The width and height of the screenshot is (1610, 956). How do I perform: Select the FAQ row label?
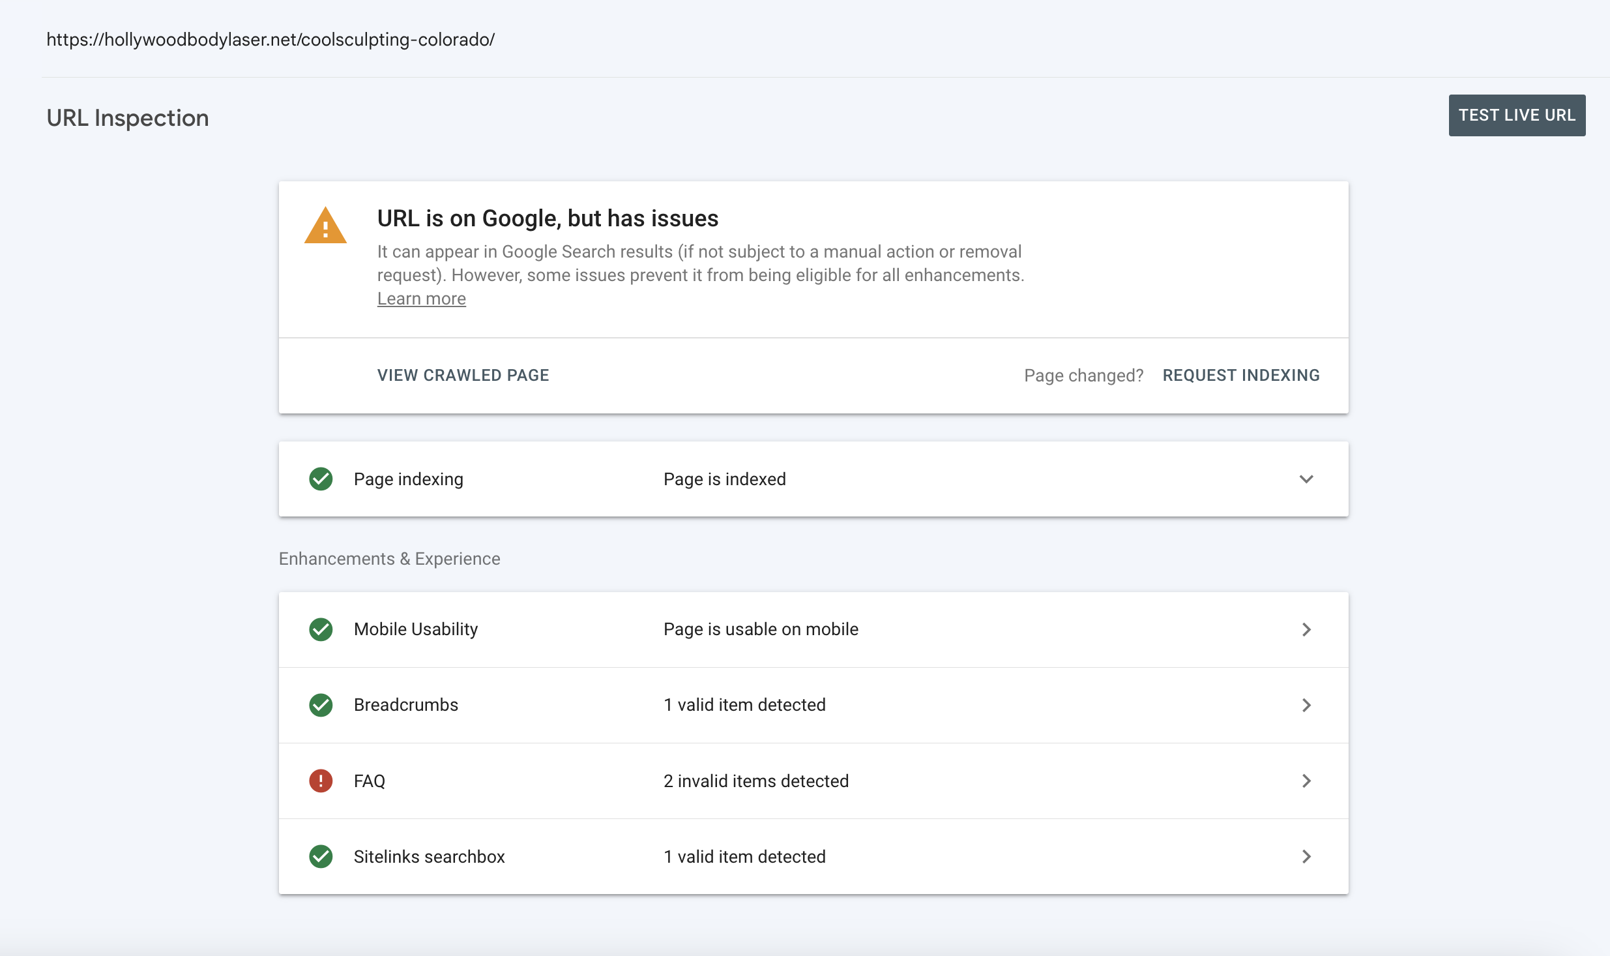click(370, 781)
